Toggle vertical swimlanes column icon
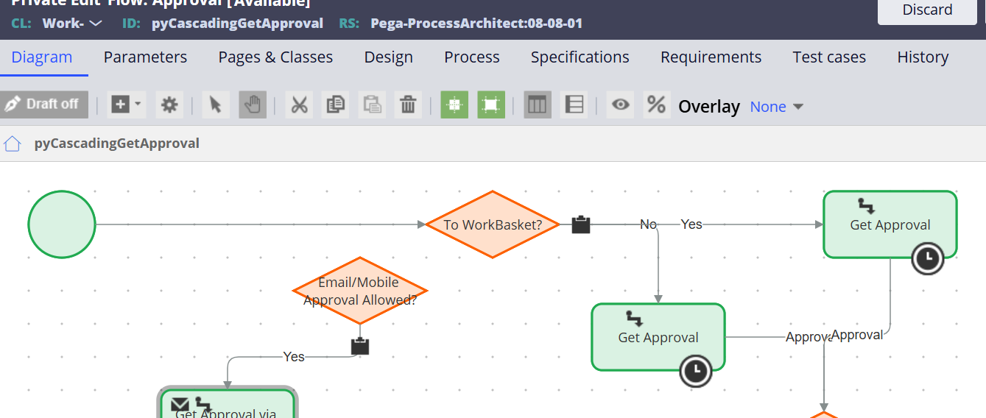The image size is (986, 418). (x=538, y=104)
